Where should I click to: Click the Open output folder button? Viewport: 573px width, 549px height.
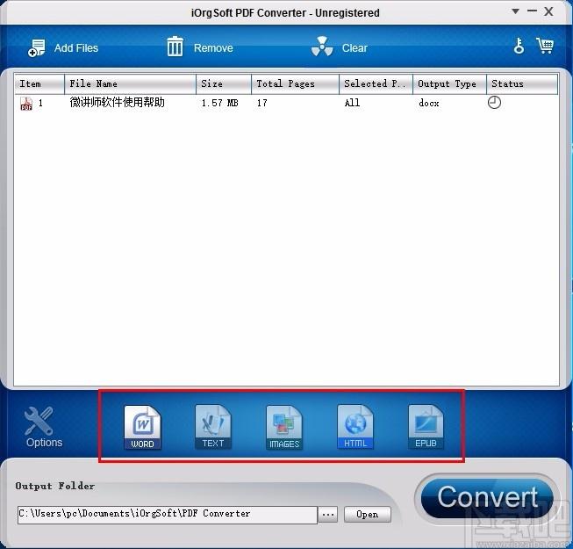click(368, 514)
